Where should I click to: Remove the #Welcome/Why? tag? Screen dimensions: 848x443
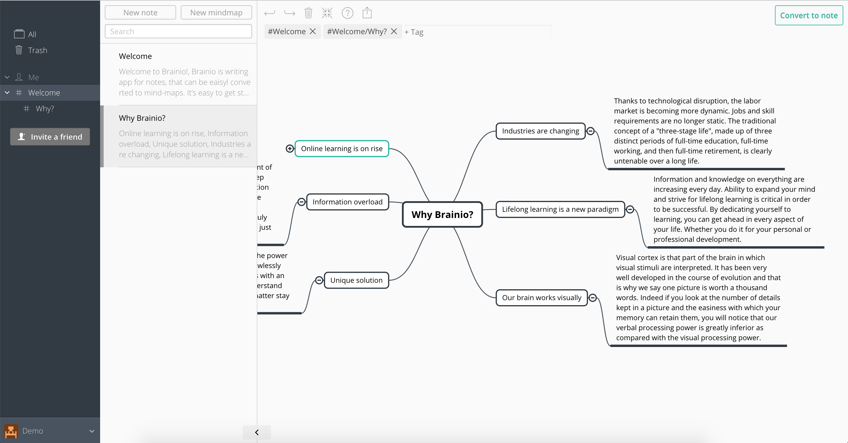coord(394,31)
